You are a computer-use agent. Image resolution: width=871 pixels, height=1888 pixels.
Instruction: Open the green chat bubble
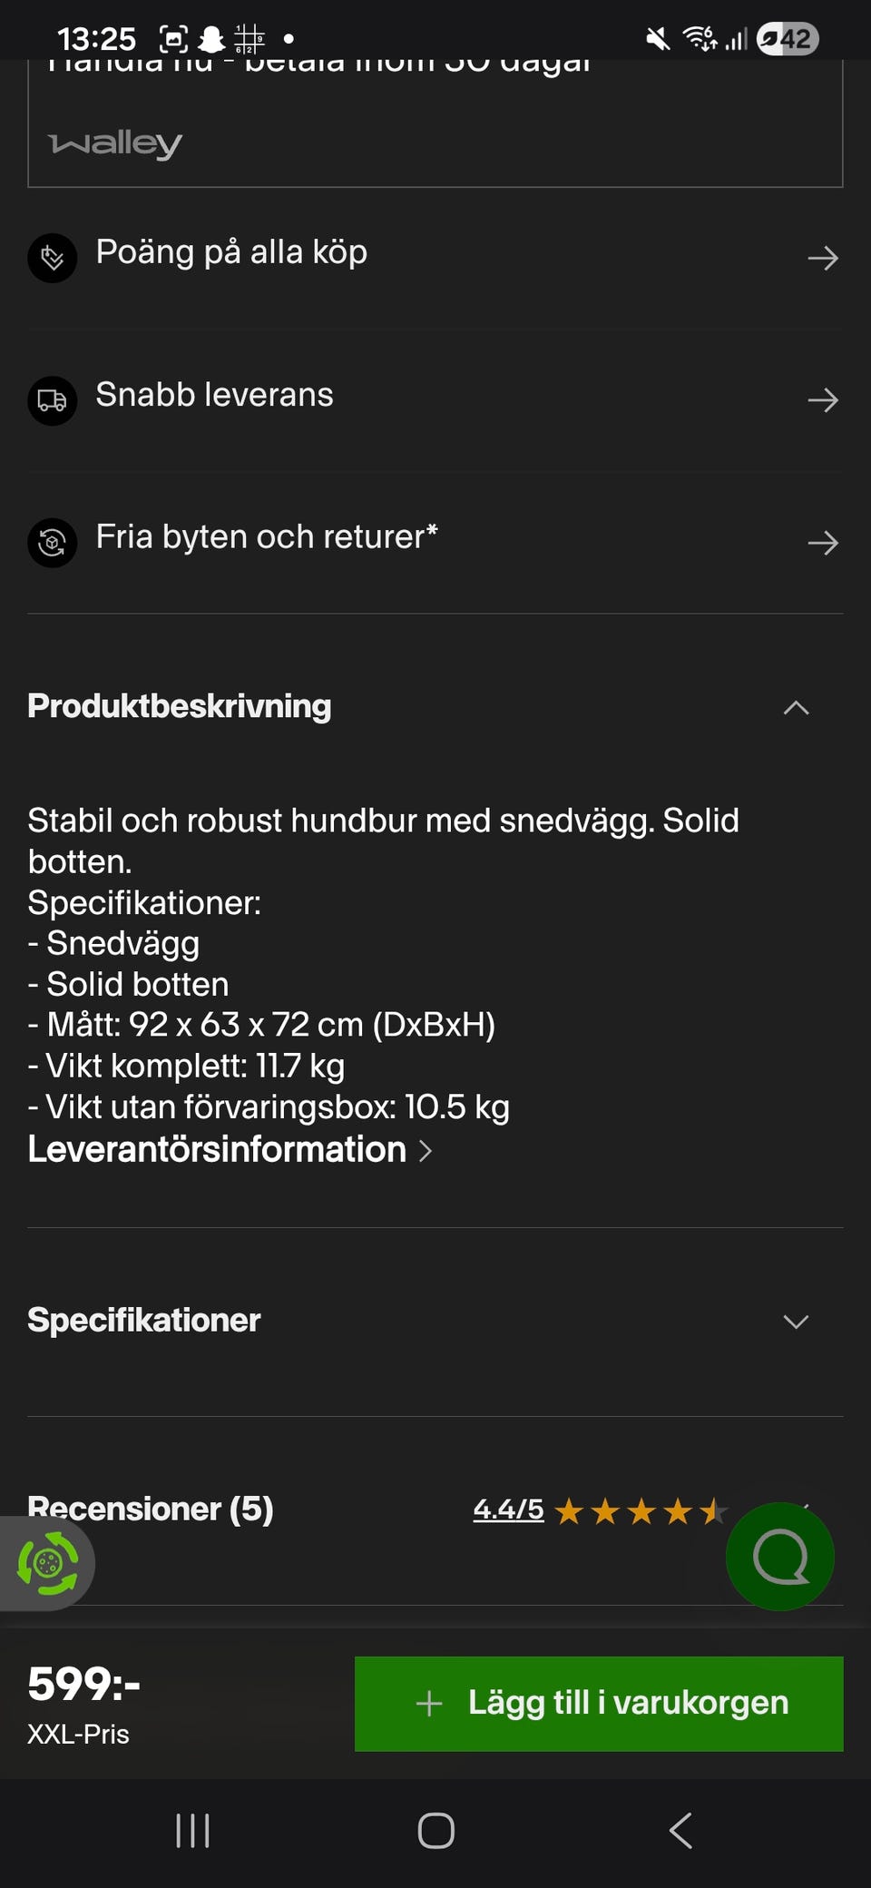point(779,1557)
